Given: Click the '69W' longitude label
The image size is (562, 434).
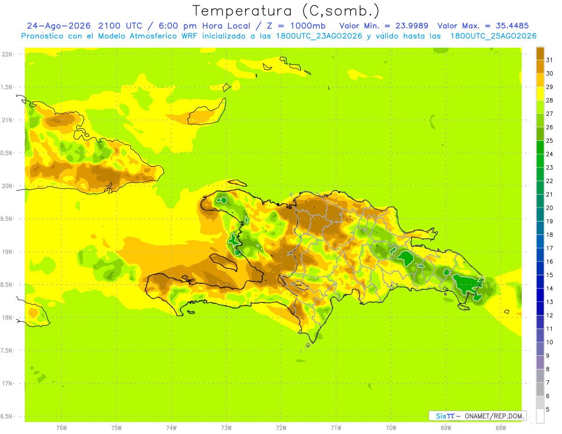Looking at the screenshot, I should coord(446,428).
